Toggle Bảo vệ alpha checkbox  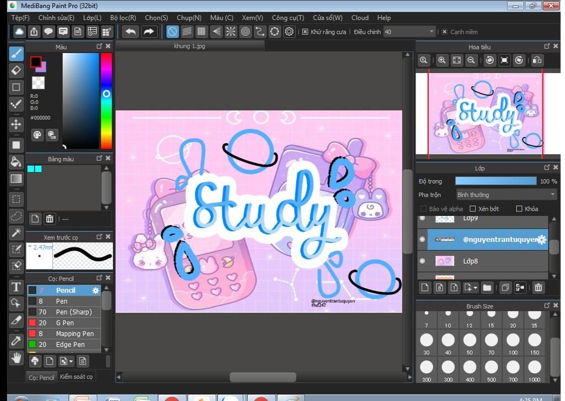[x=424, y=209]
